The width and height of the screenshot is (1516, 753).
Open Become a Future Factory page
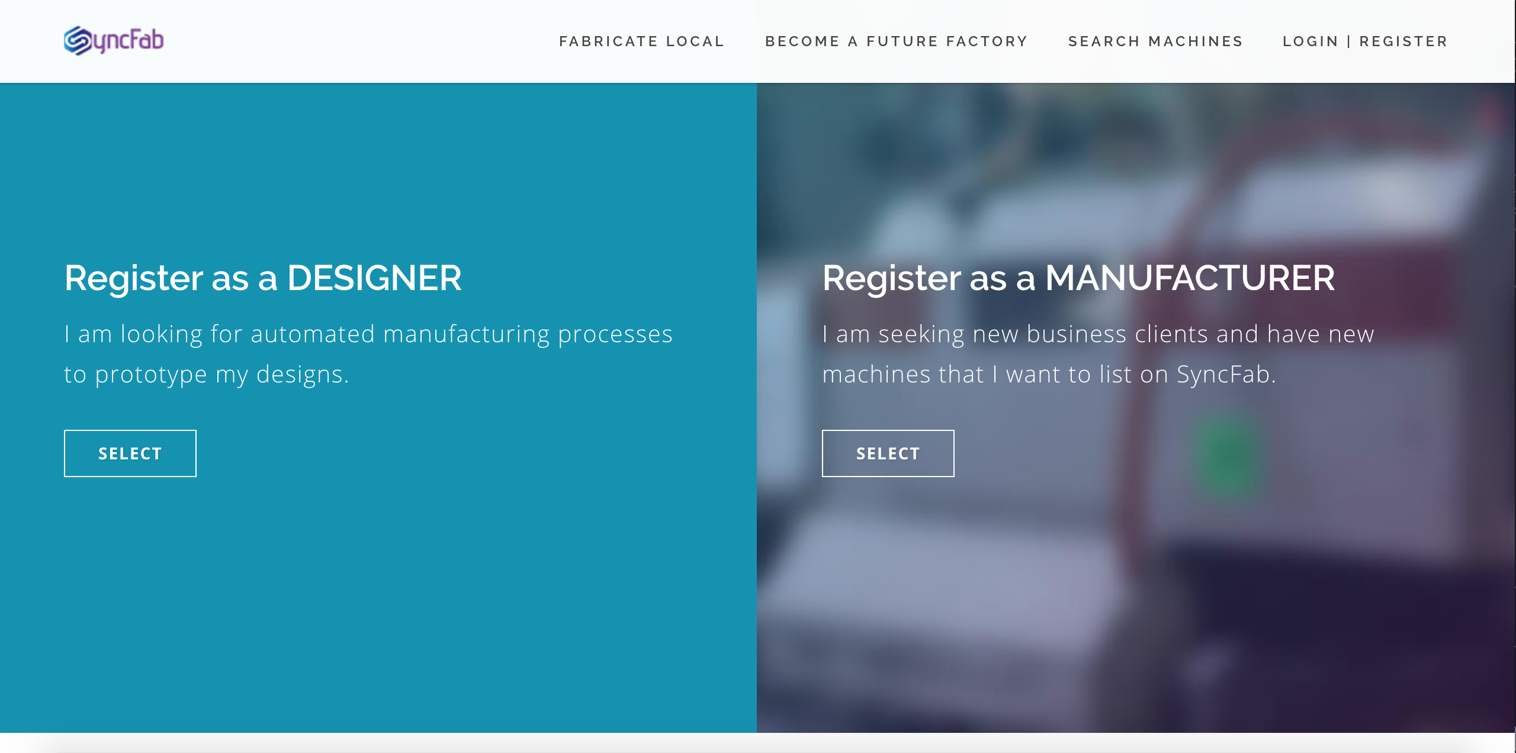coord(897,41)
